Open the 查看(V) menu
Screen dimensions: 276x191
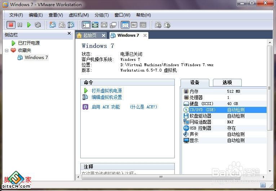pyautogui.click(x=55, y=15)
